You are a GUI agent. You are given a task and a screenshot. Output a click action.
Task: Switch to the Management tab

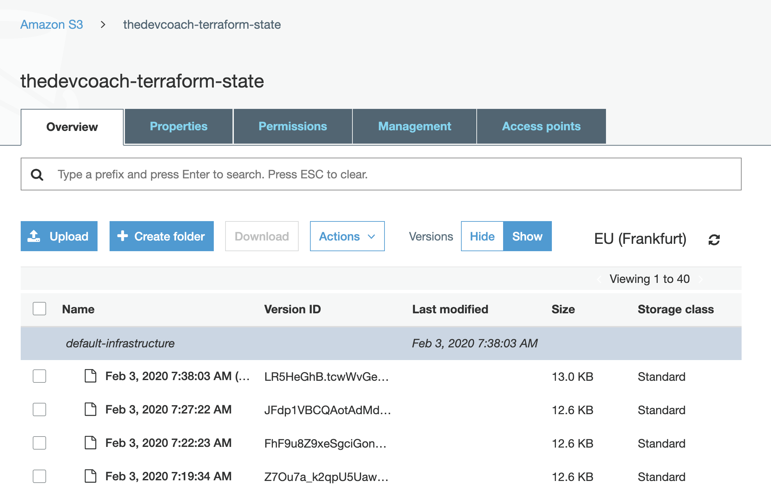pyautogui.click(x=414, y=126)
